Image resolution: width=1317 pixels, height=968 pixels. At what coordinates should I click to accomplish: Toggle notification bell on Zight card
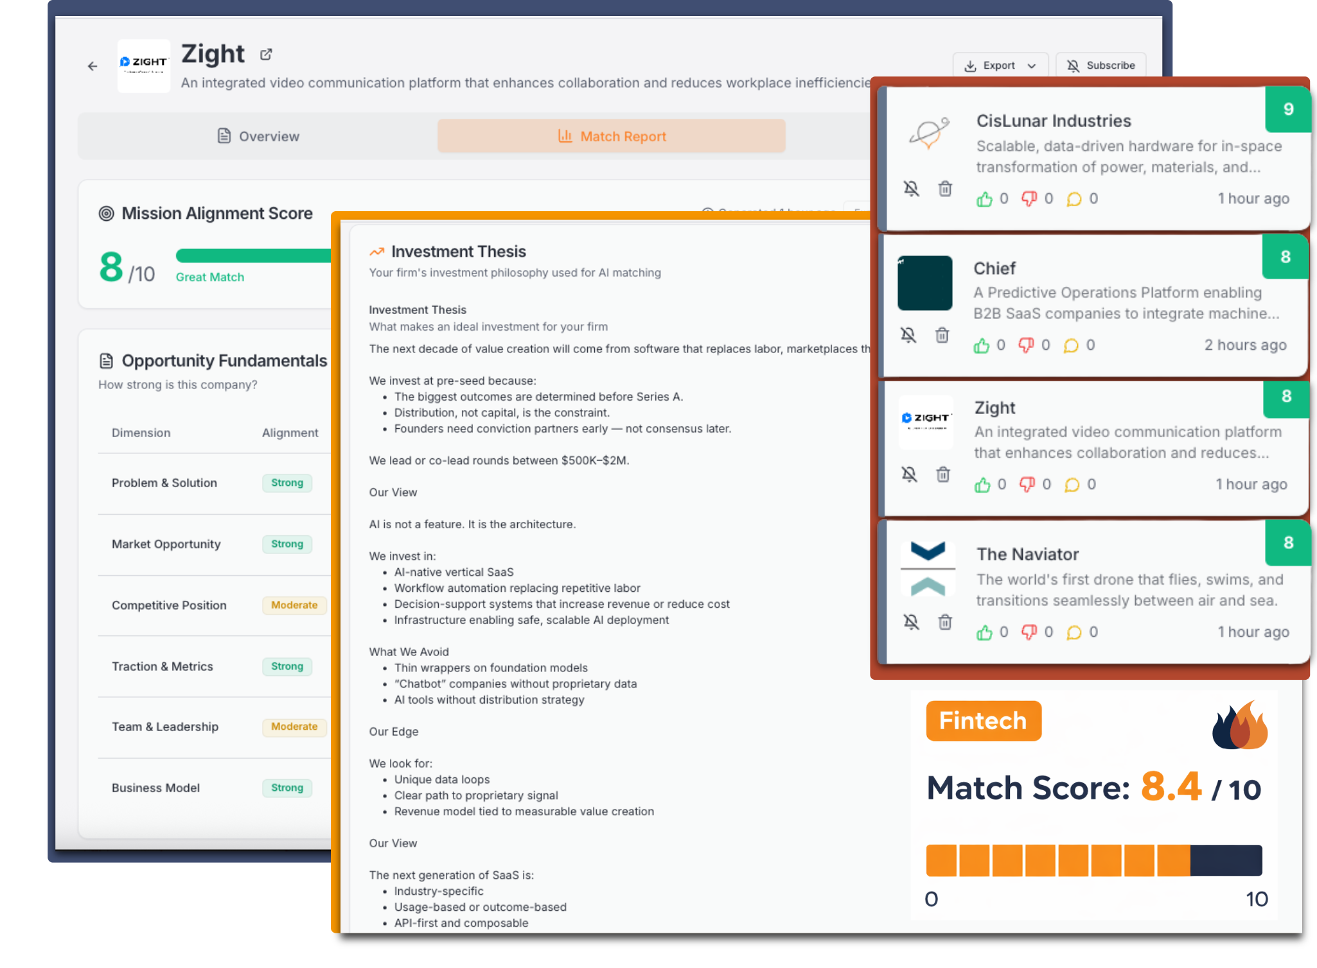tap(909, 474)
